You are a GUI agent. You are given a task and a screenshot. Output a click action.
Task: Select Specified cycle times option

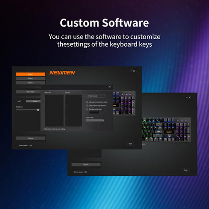pos(87,109)
